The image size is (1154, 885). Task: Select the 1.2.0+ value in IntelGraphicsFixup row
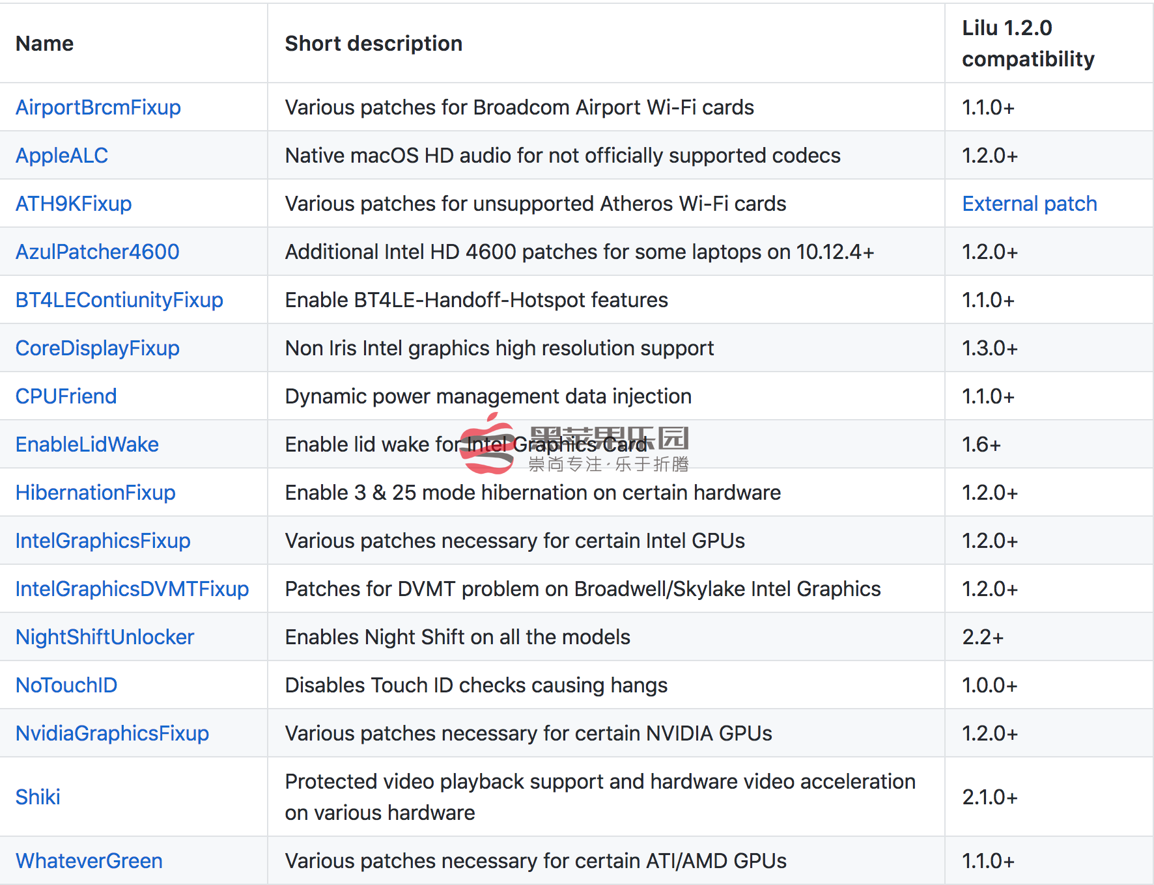990,541
